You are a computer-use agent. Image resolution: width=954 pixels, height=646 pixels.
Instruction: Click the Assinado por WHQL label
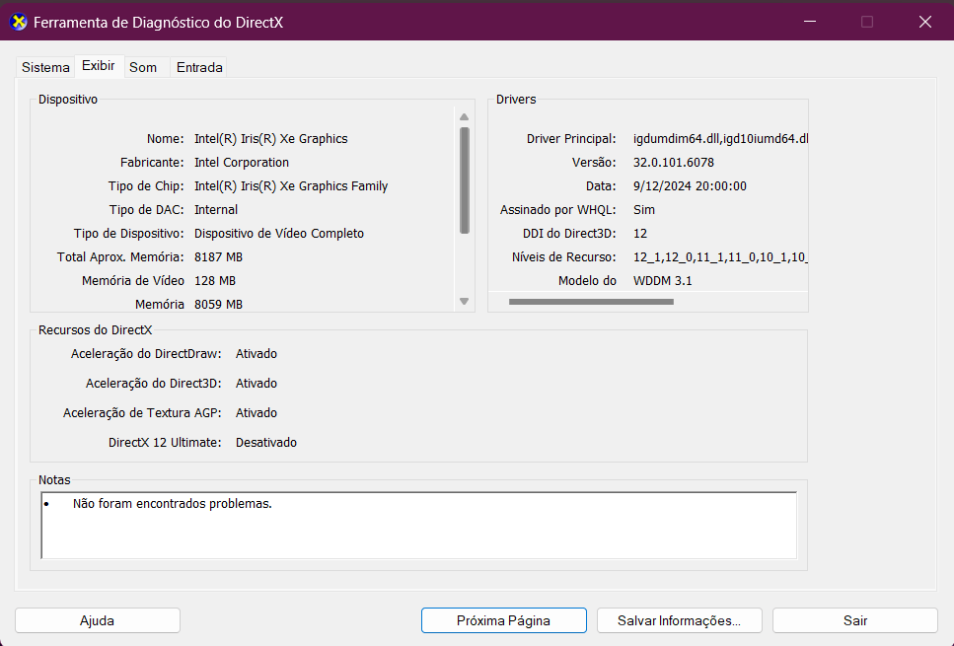point(558,210)
